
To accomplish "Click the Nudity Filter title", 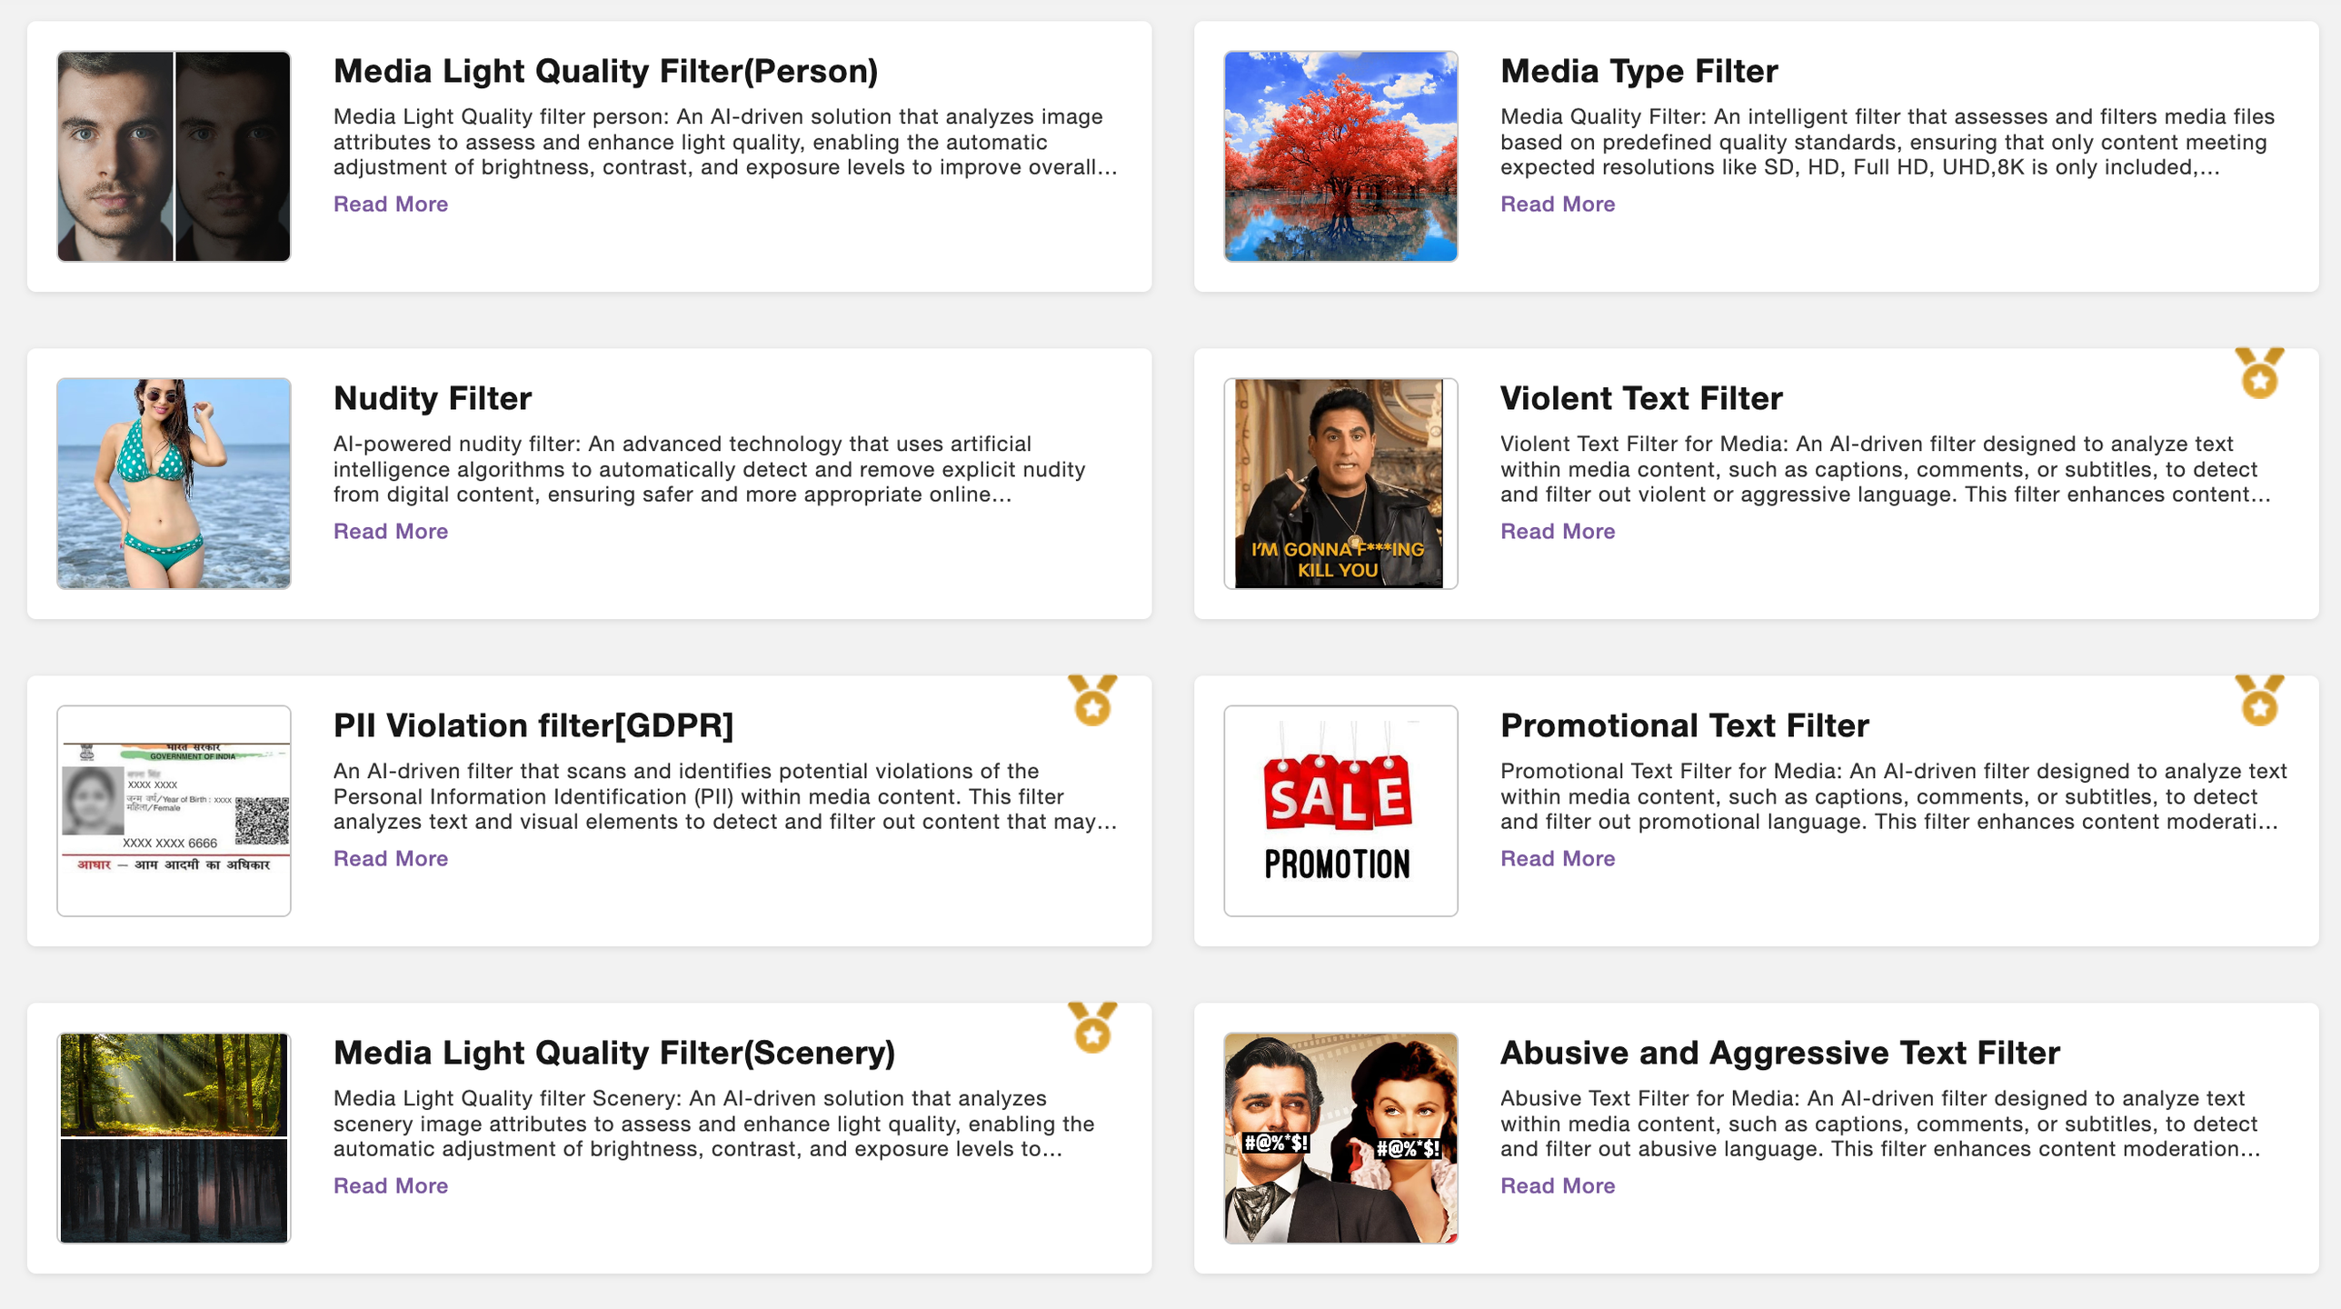I will 433,398.
